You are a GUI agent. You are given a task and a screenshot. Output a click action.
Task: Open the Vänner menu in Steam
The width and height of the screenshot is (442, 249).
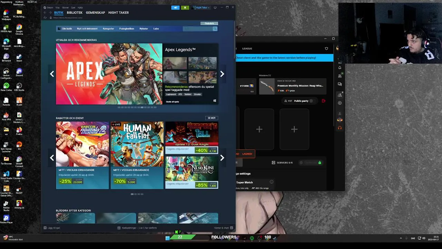point(65,7)
